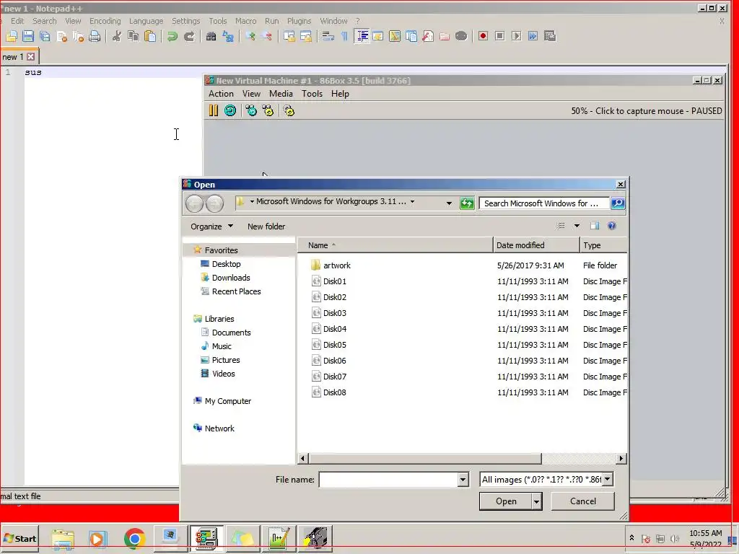The width and height of the screenshot is (739, 554).
Task: Toggle Show All Characters pilcrow icon
Action: [344, 36]
